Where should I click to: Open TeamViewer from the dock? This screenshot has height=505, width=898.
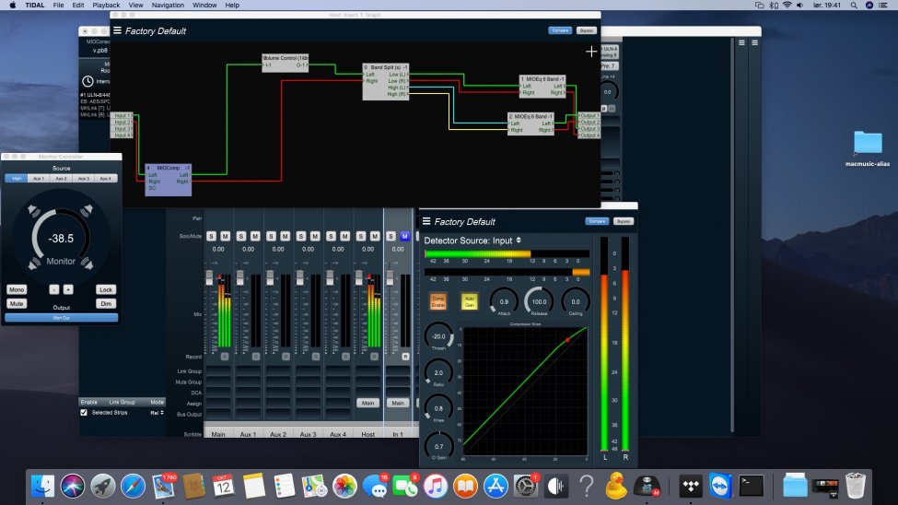720,486
